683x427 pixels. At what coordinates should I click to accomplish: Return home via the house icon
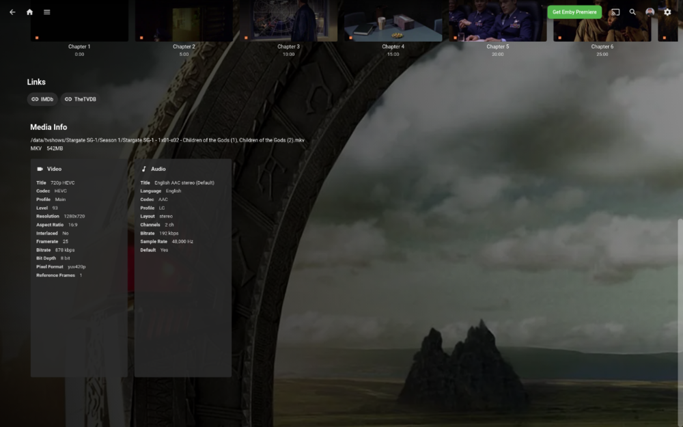[x=29, y=12]
